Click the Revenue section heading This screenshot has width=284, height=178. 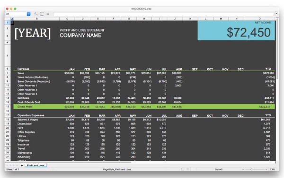[23, 69]
